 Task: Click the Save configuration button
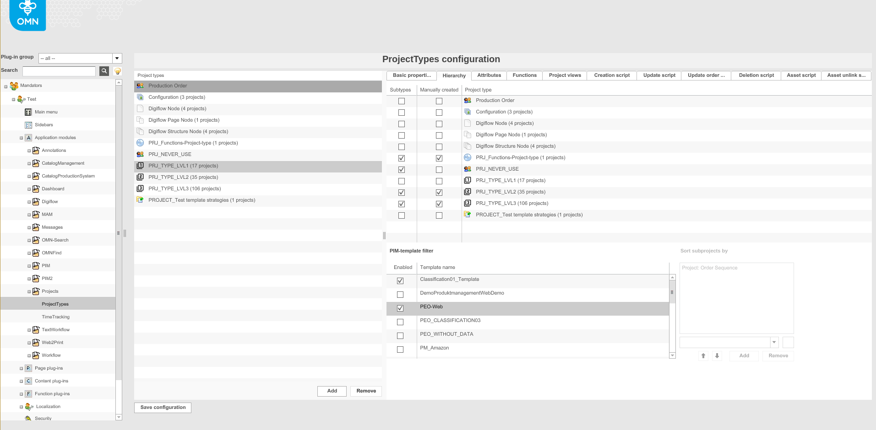(x=162, y=407)
